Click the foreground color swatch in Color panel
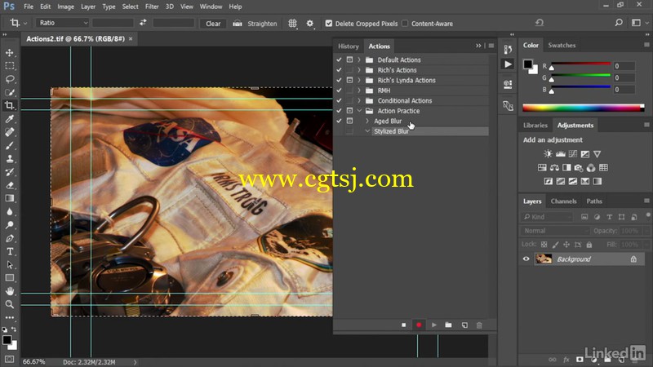Screen dimensions: 653x367 527,64
